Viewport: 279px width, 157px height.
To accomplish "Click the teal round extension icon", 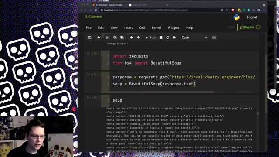I will (249, 10).
